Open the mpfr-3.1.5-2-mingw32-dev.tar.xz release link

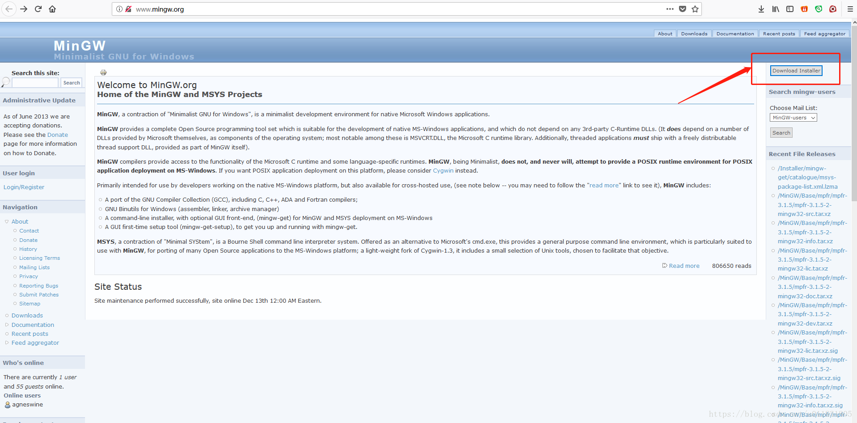click(812, 314)
